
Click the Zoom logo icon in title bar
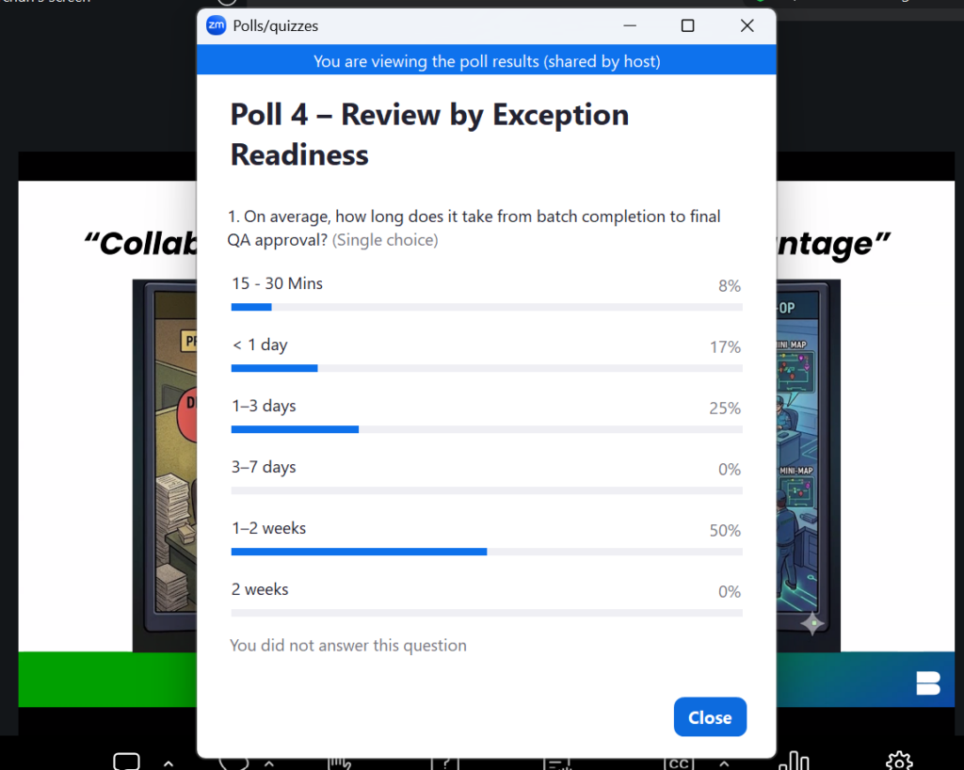click(216, 25)
